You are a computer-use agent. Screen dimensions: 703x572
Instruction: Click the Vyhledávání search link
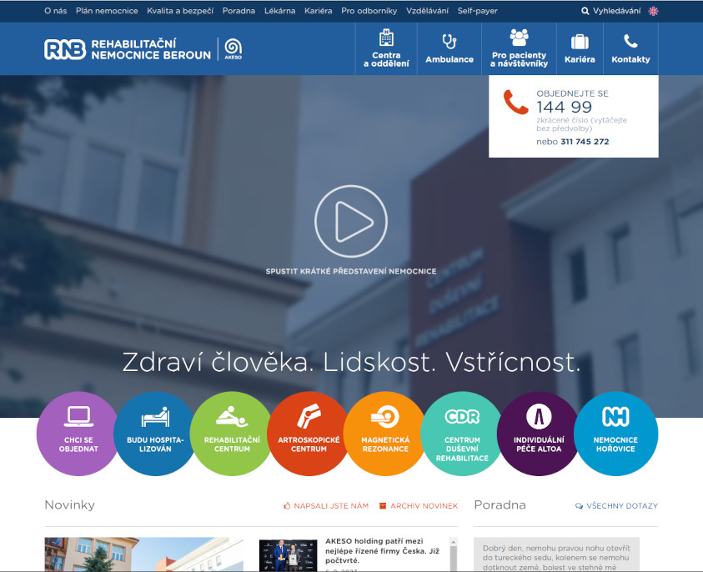617,11
